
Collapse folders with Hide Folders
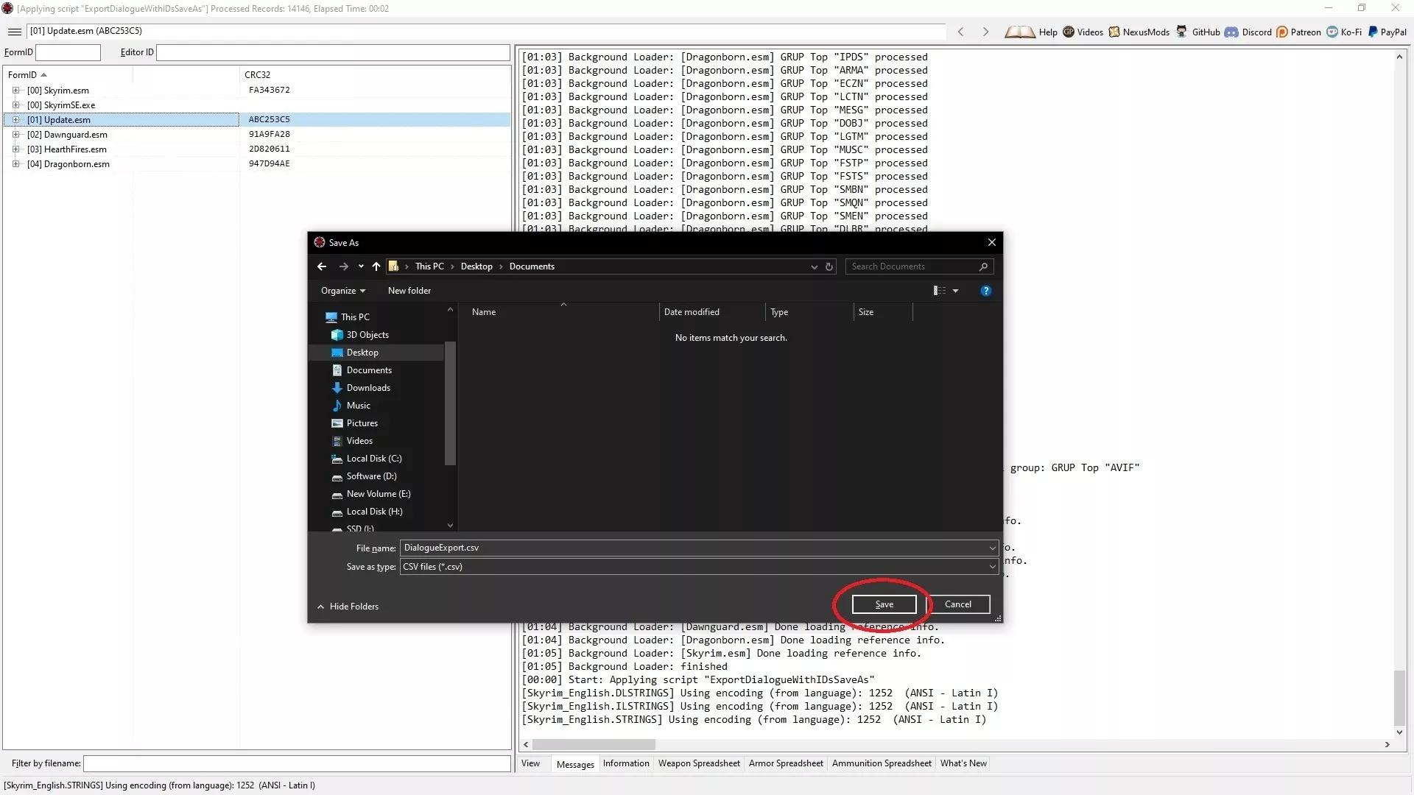348,607
